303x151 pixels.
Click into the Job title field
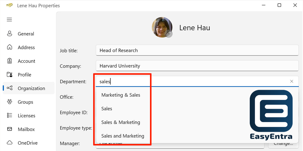coord(197,50)
